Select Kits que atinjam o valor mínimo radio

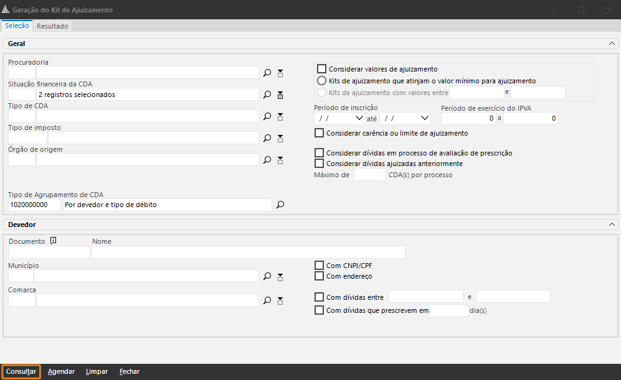[322, 81]
